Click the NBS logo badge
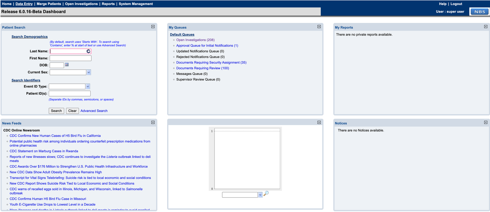Screen dimensions: 490x212 click(x=479, y=12)
